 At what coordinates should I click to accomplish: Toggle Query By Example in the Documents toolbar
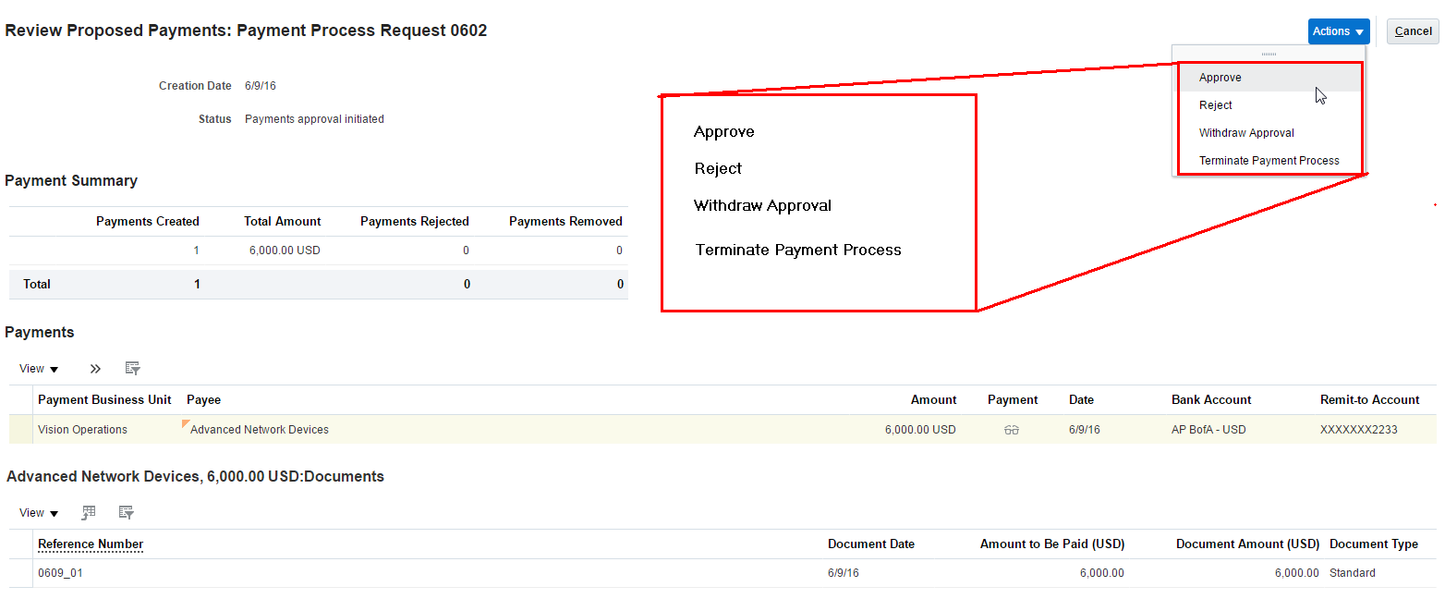[x=127, y=512]
